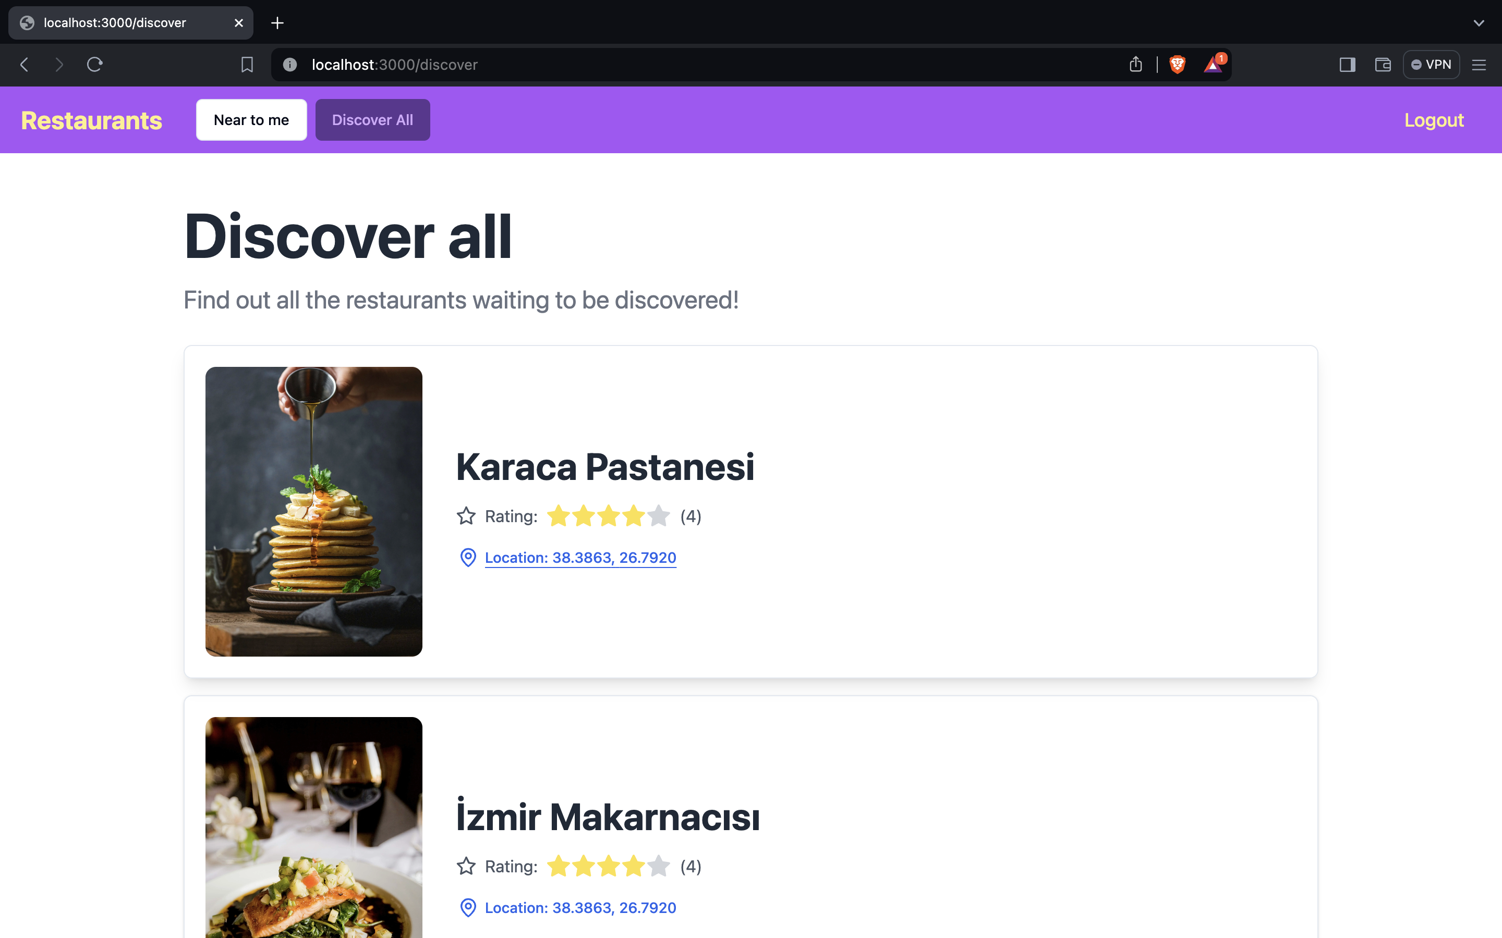Open the İzmir Makarnacısı salmon dish photo
The height and width of the screenshot is (938, 1502).
tap(314, 828)
